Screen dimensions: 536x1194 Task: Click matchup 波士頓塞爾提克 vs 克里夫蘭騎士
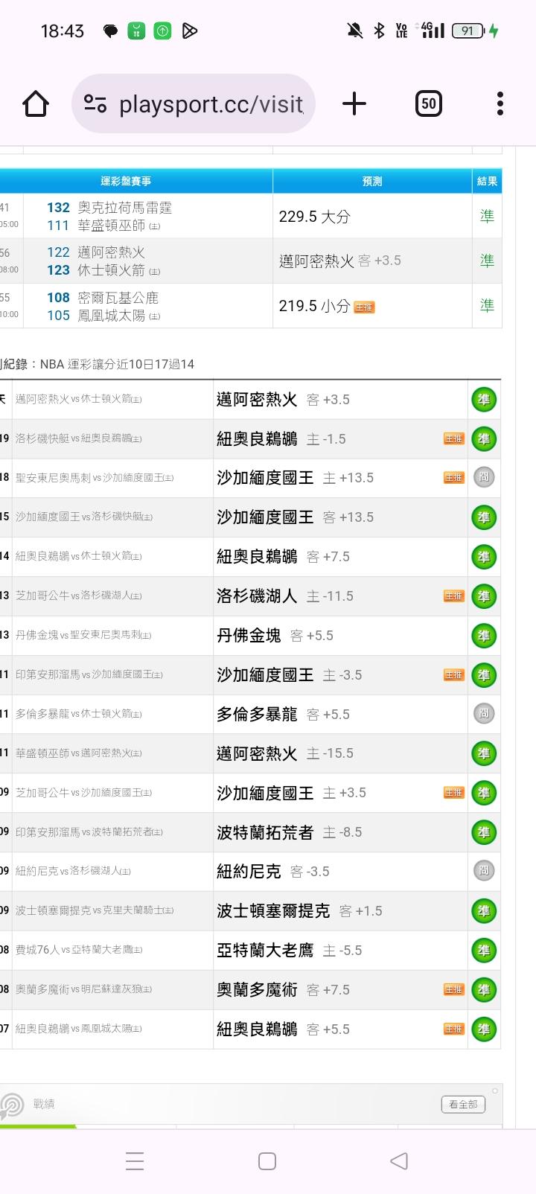point(95,910)
